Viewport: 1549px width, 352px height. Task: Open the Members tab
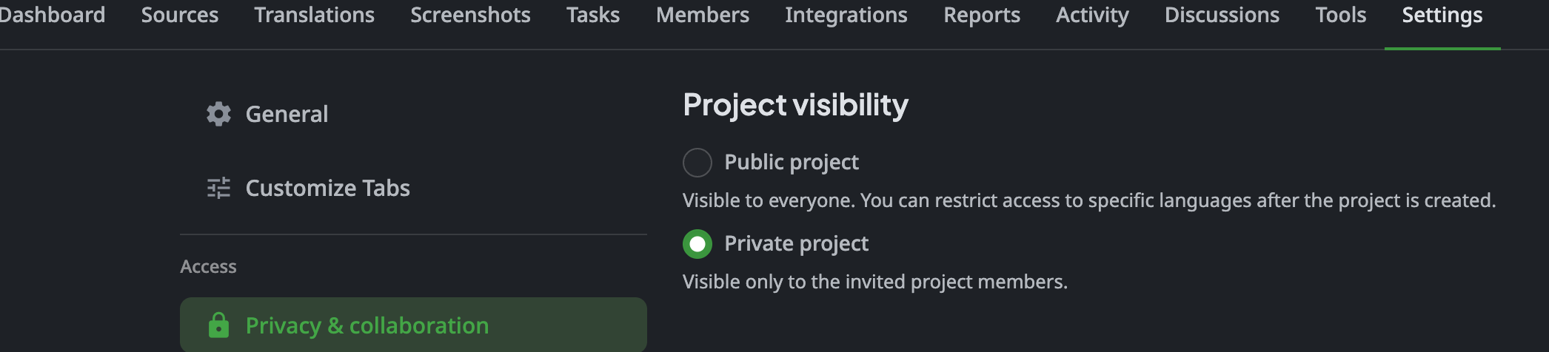point(703,15)
